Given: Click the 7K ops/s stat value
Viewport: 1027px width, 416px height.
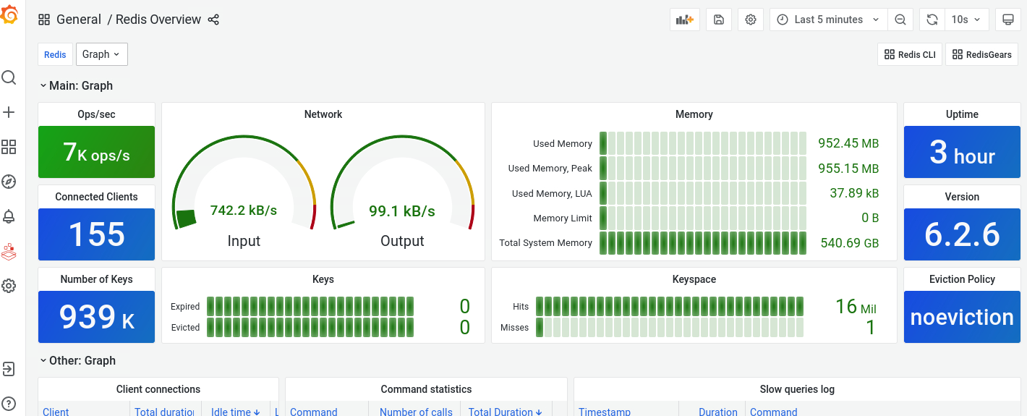Looking at the screenshot, I should click(x=96, y=152).
